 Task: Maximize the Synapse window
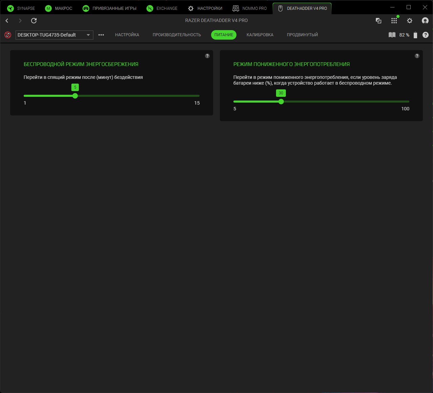(409, 7)
